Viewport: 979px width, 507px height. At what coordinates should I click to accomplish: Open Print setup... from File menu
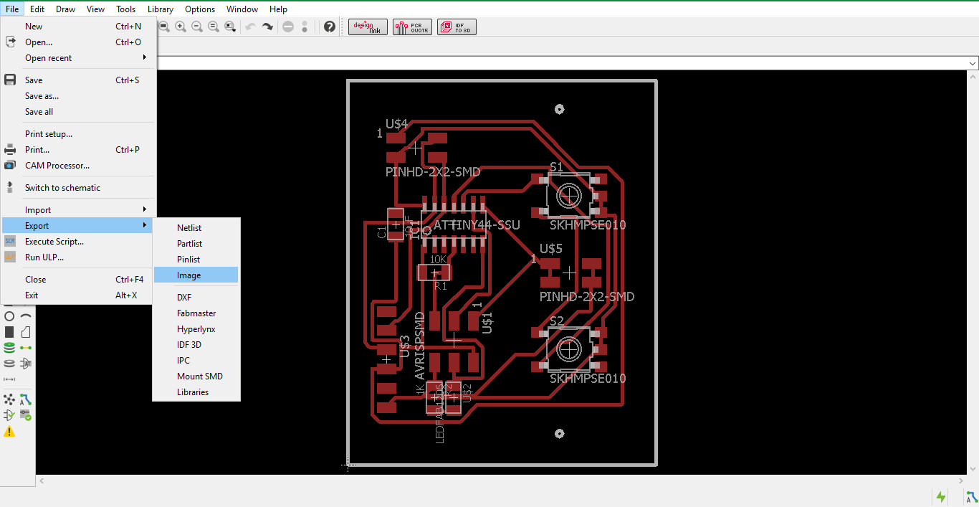[x=78, y=134]
